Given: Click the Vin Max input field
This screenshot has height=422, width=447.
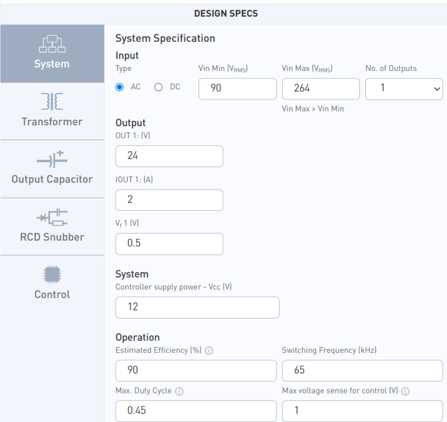Looking at the screenshot, I should (x=320, y=88).
